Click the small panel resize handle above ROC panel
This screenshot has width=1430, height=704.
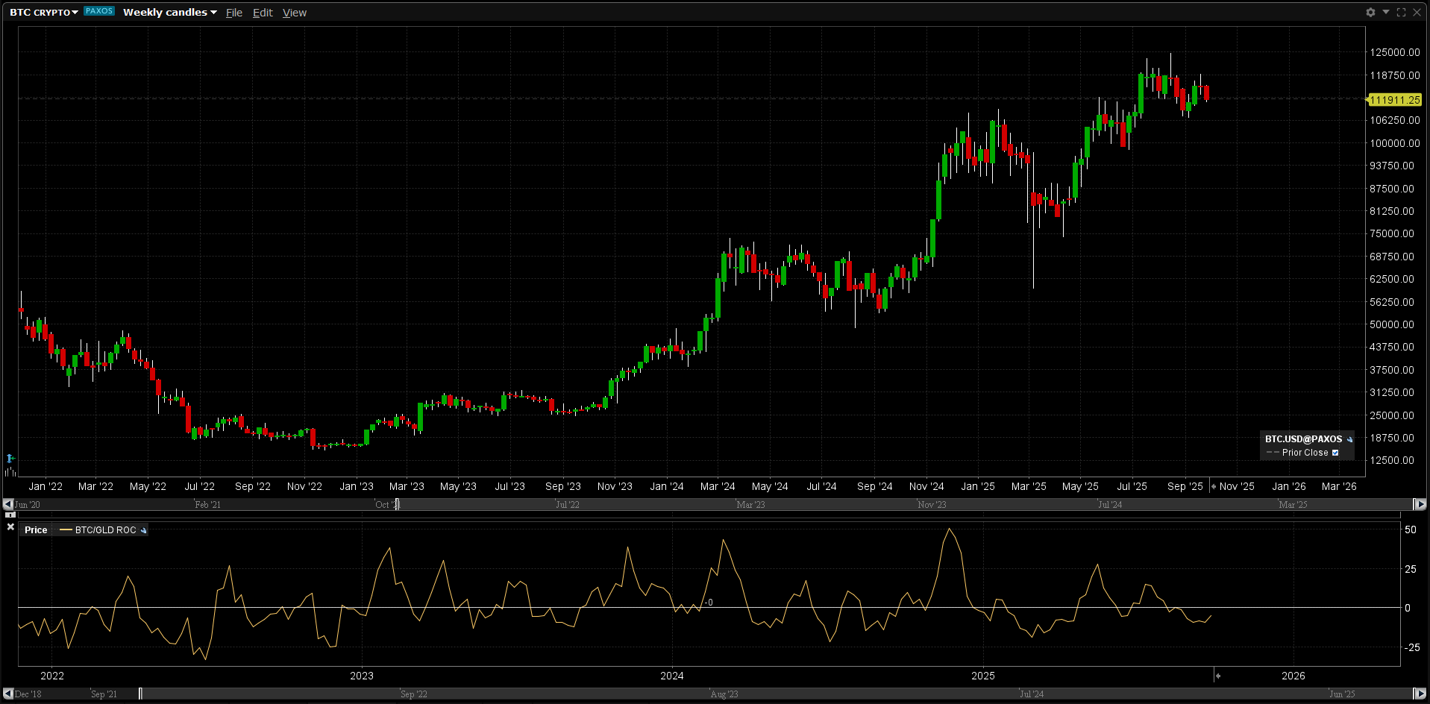10,515
